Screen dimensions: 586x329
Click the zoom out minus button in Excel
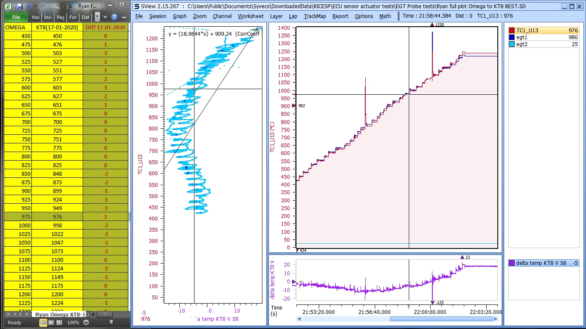86,323
